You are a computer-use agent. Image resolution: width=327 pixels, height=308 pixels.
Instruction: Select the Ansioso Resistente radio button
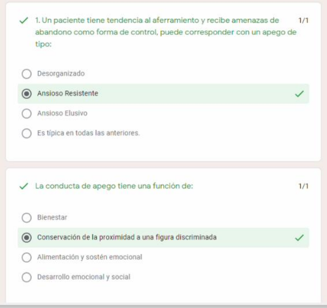(x=26, y=94)
